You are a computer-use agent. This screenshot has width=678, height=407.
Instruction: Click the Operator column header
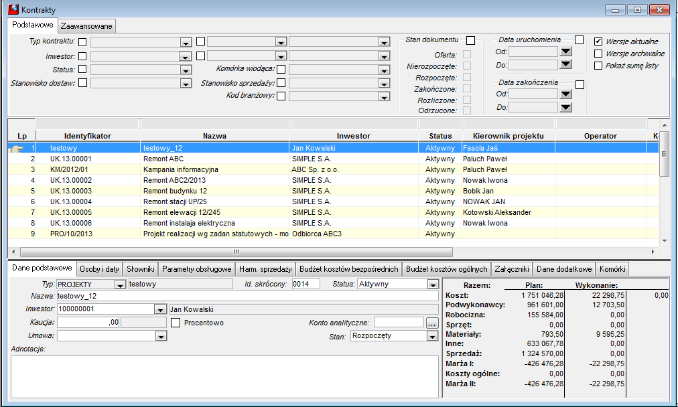coord(600,136)
